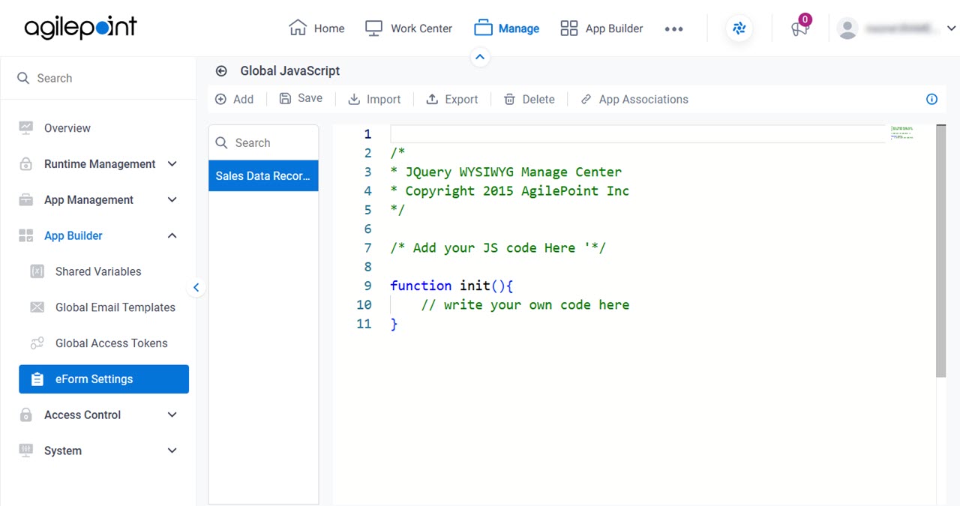Click the App Management briefcase icon
960x506 pixels.
(x=26, y=200)
